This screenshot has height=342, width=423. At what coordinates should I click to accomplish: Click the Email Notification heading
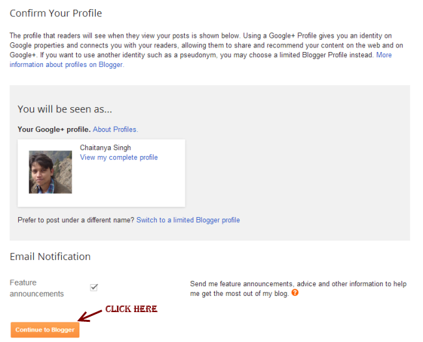(50, 257)
